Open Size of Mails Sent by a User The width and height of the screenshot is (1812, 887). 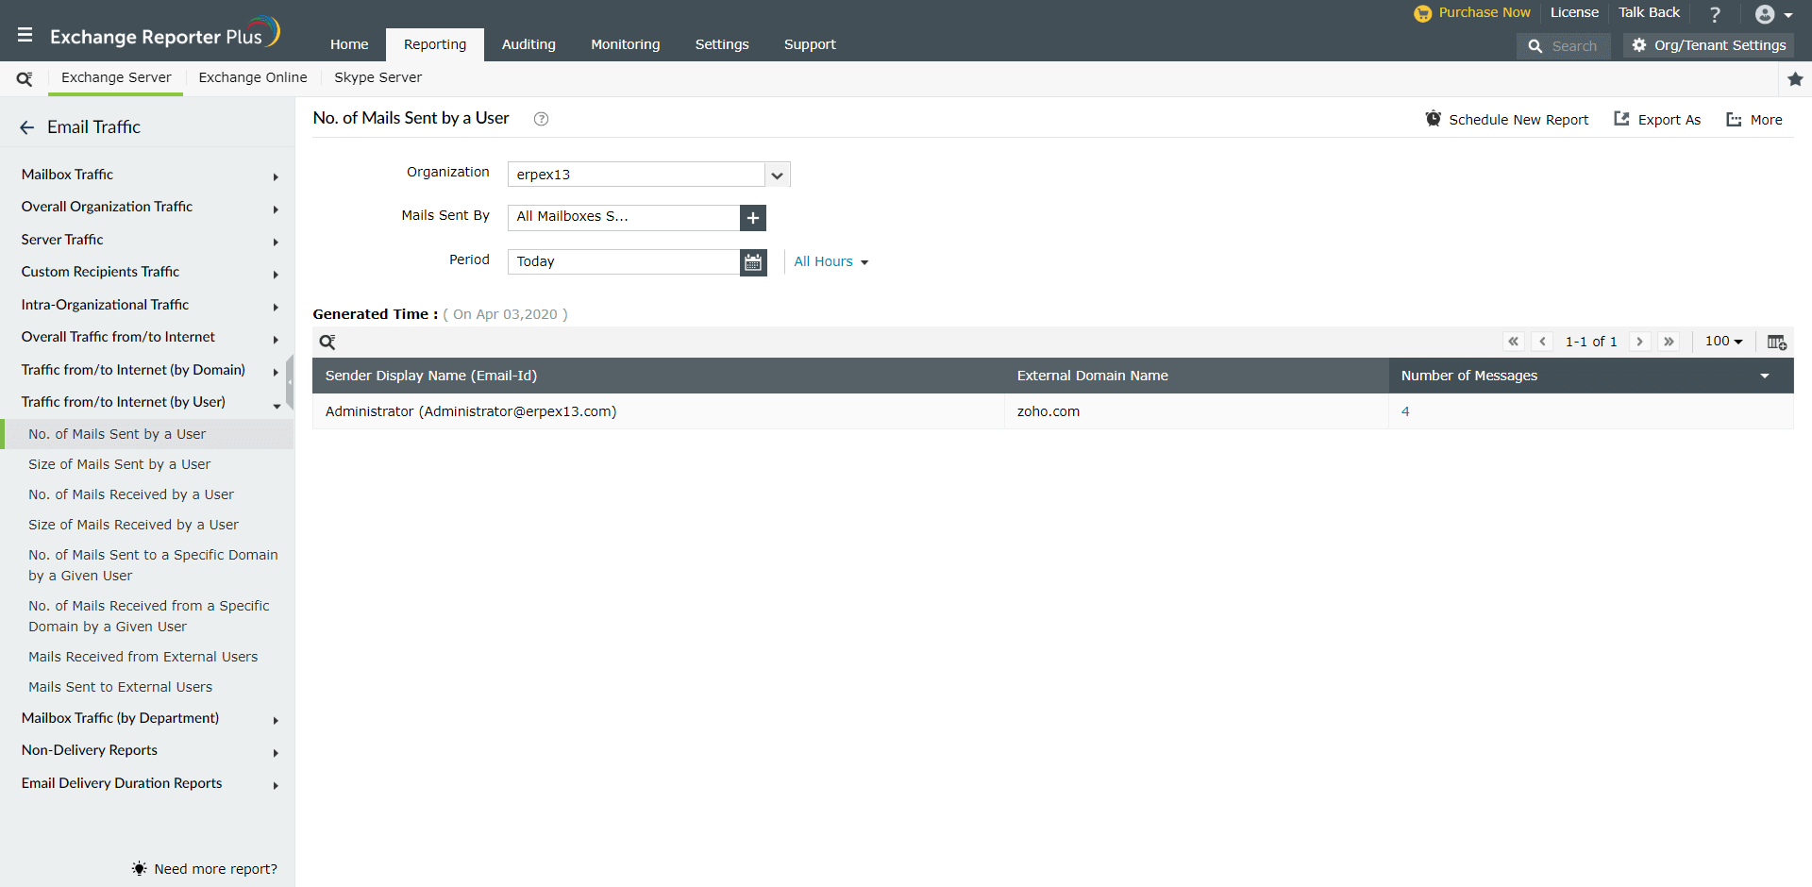click(x=119, y=464)
